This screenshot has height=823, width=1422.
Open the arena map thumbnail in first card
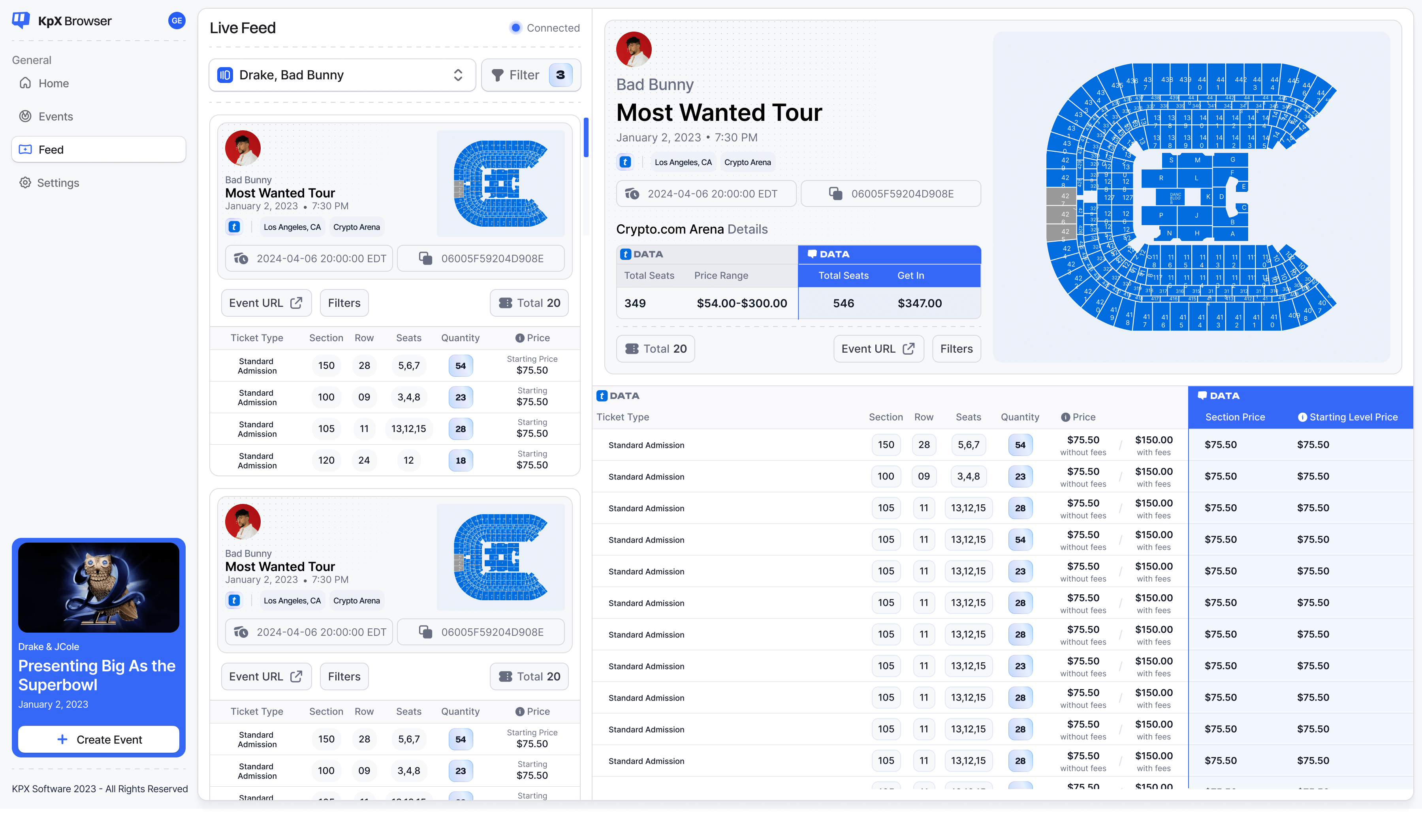500,183
